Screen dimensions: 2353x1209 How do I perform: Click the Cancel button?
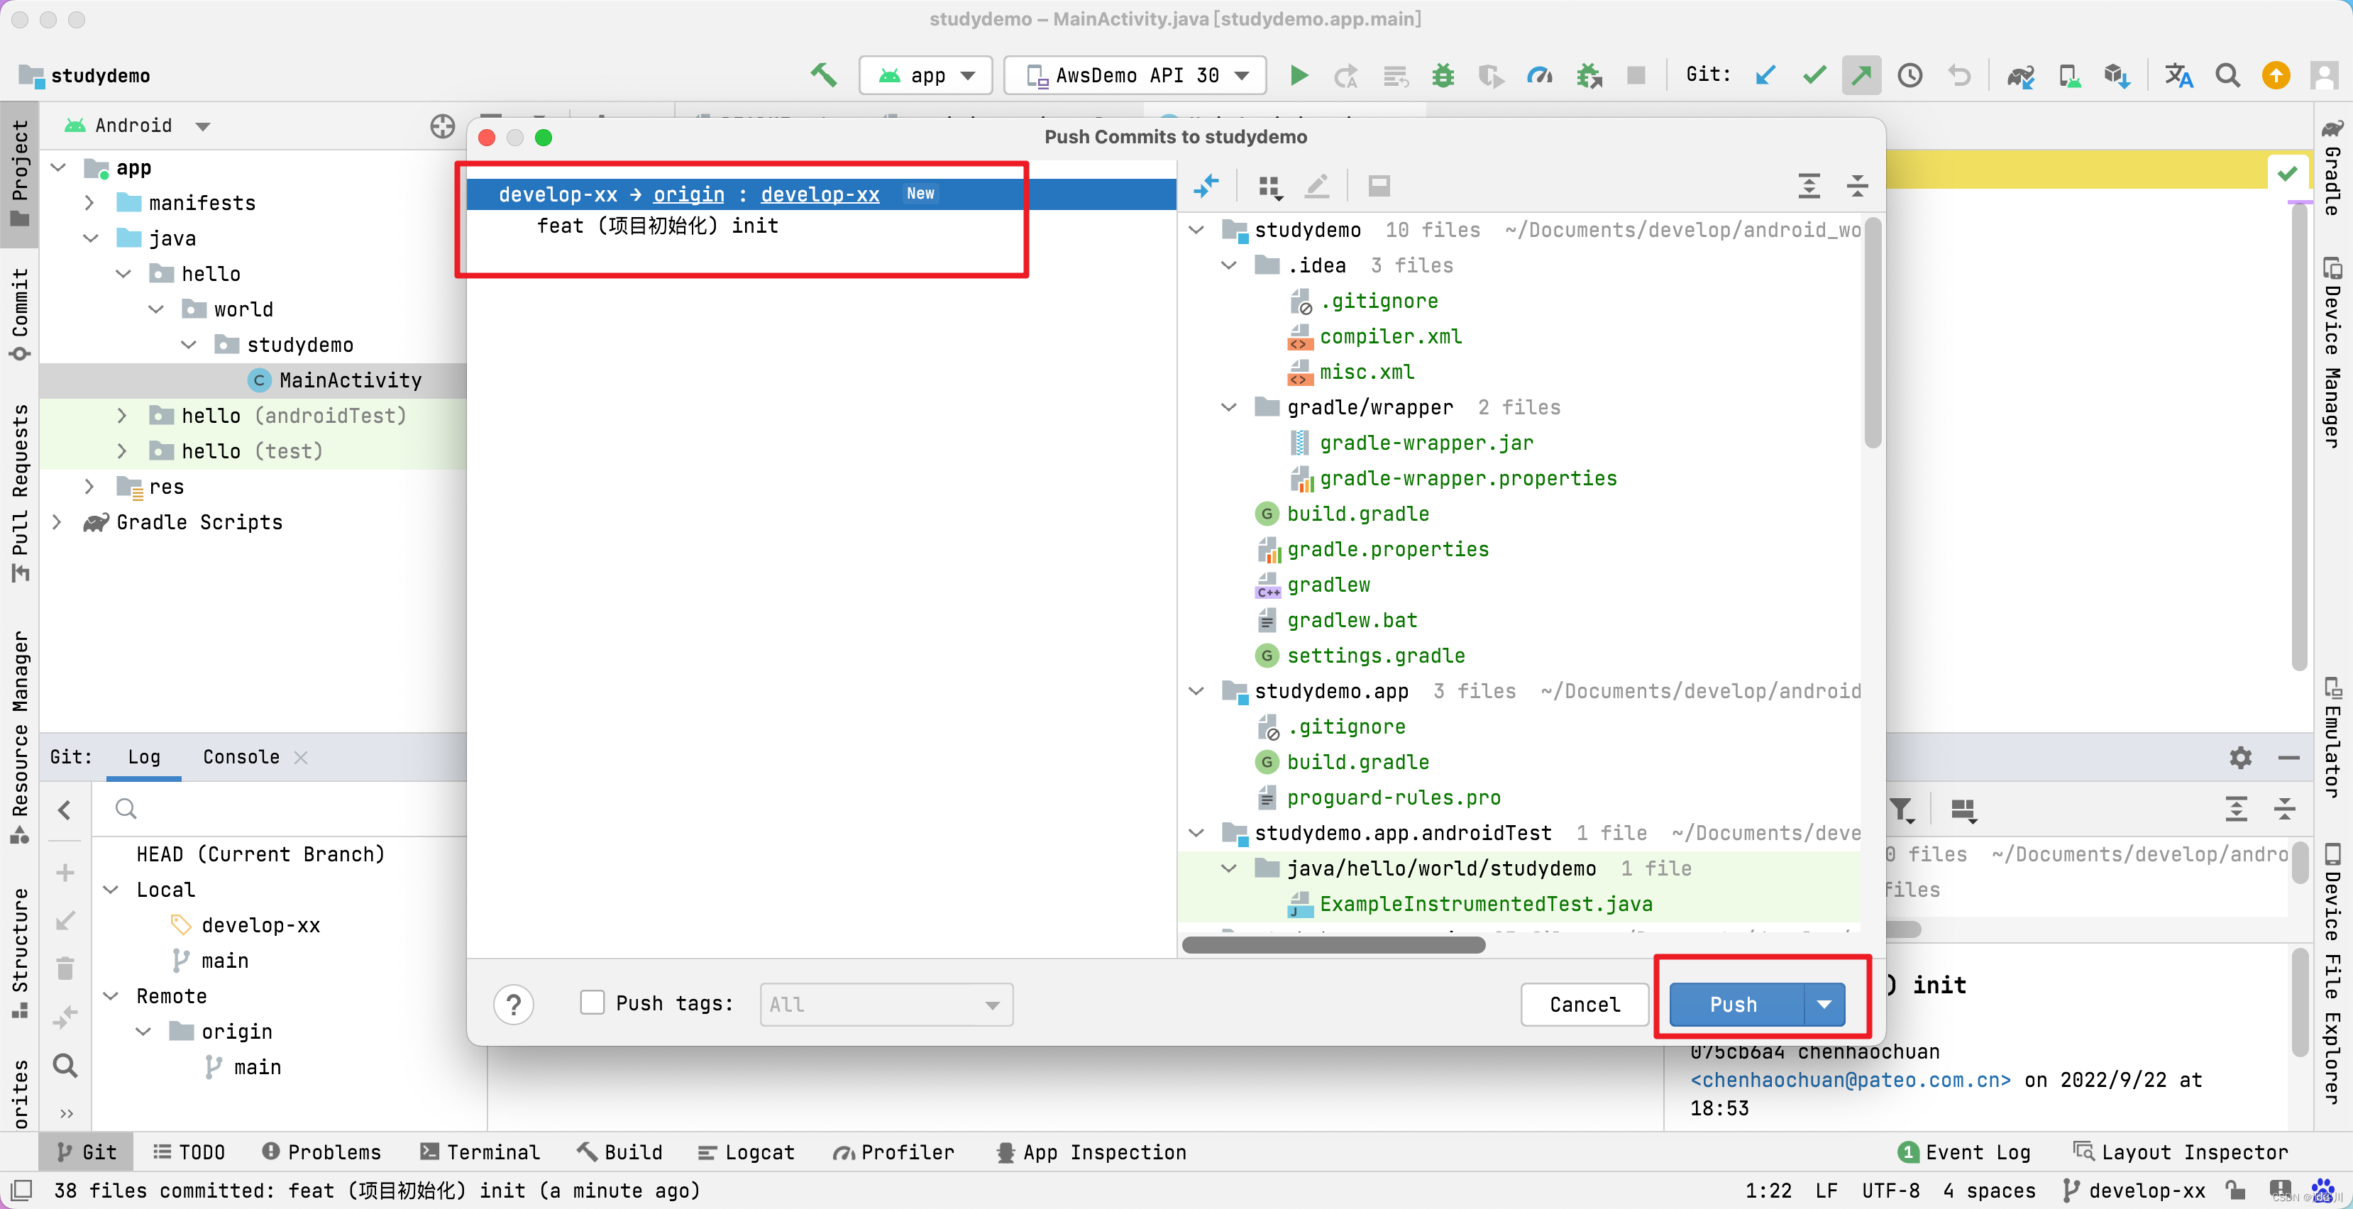click(1584, 1005)
